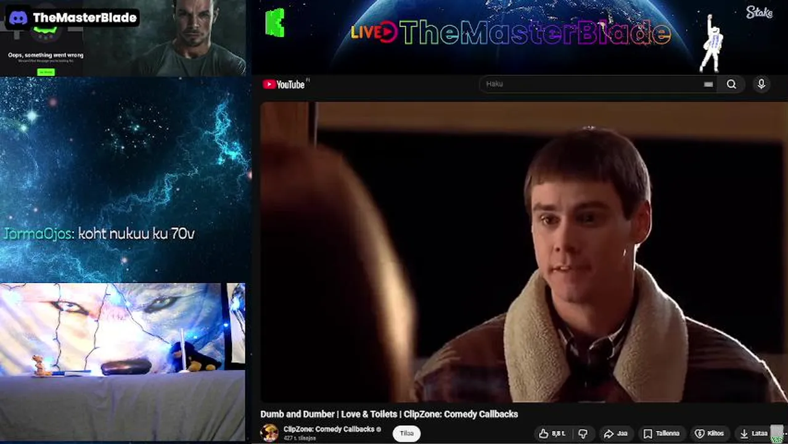Dislike the video with thumbs-down
This screenshot has width=788, height=444.
pos(583,434)
